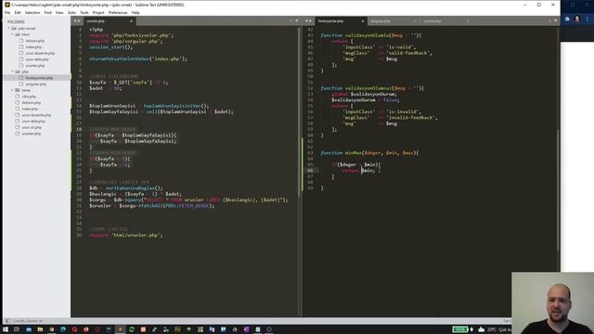Open urun-sil.php under tema folder
The image size is (594, 334).
click(32, 127)
